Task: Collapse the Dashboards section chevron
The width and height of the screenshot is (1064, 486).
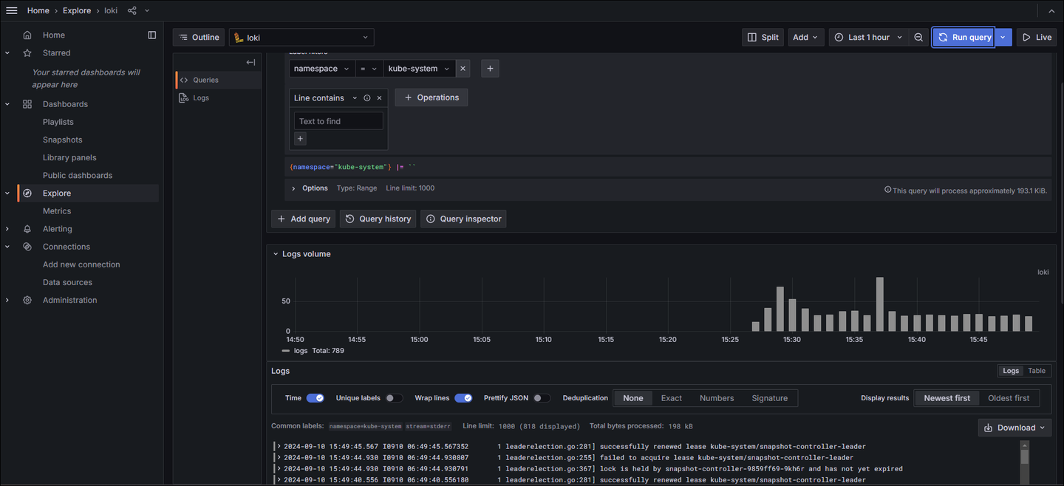Action: [x=7, y=104]
